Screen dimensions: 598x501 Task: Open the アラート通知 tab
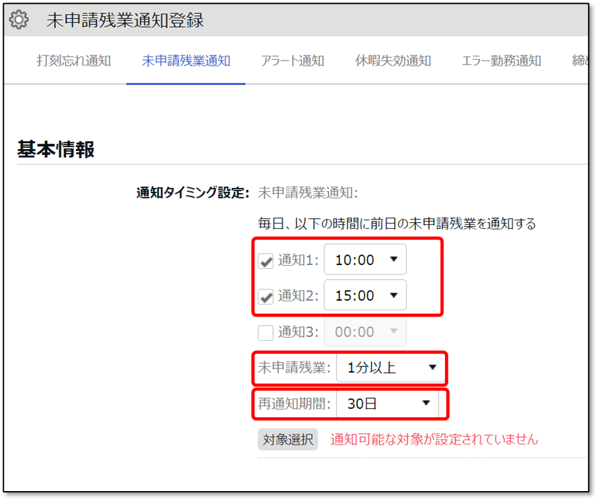click(x=293, y=61)
